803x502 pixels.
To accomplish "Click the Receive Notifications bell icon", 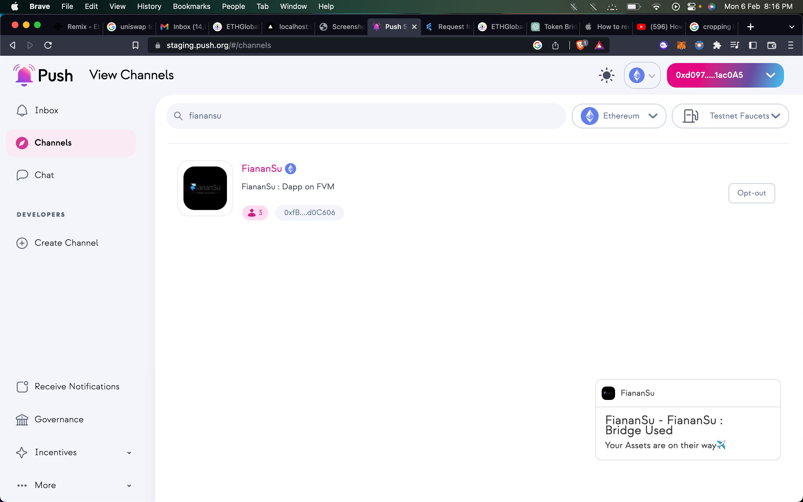I will 21,386.
